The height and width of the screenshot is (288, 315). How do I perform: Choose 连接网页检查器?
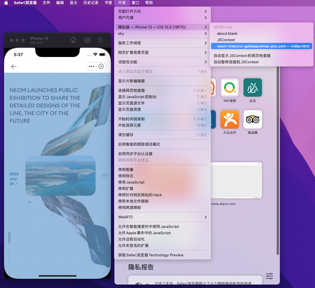[x=163, y=90]
